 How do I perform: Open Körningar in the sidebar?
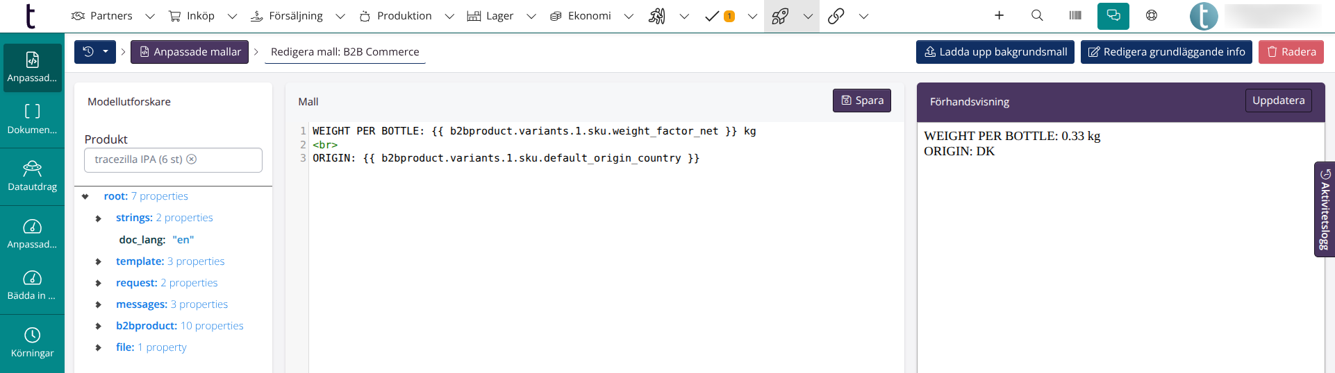(x=32, y=342)
